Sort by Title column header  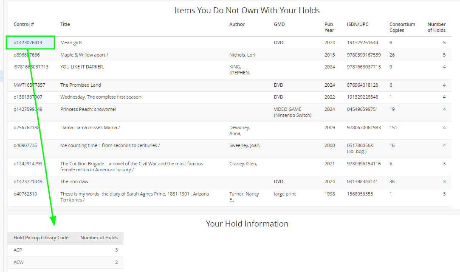click(65, 24)
